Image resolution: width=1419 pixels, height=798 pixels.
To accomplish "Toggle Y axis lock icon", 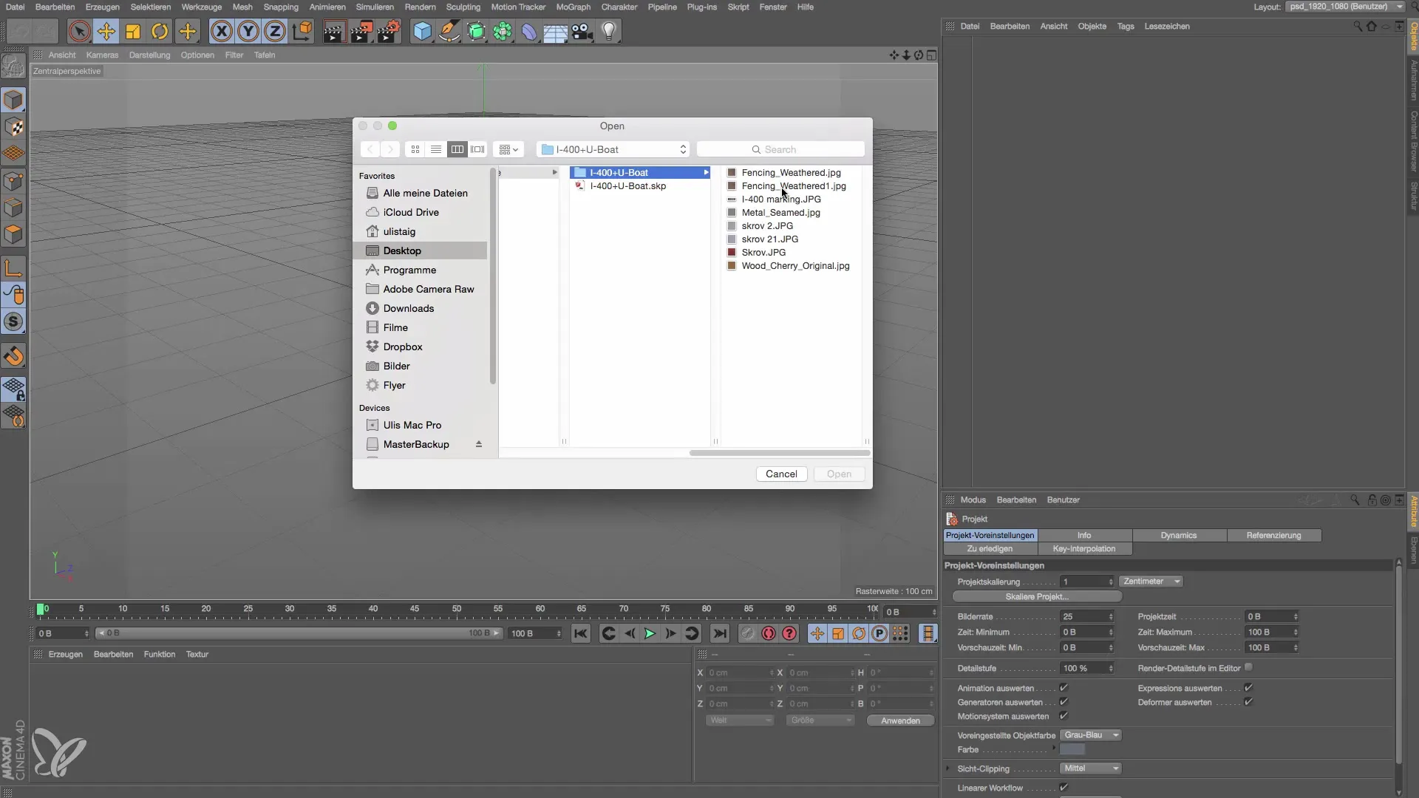I will [x=248, y=32].
